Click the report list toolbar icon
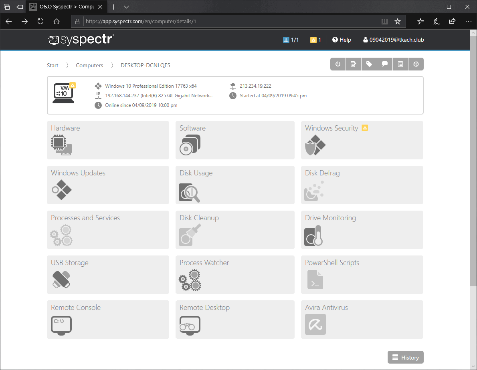Screen dimensions: 477x370 [x=401, y=64]
